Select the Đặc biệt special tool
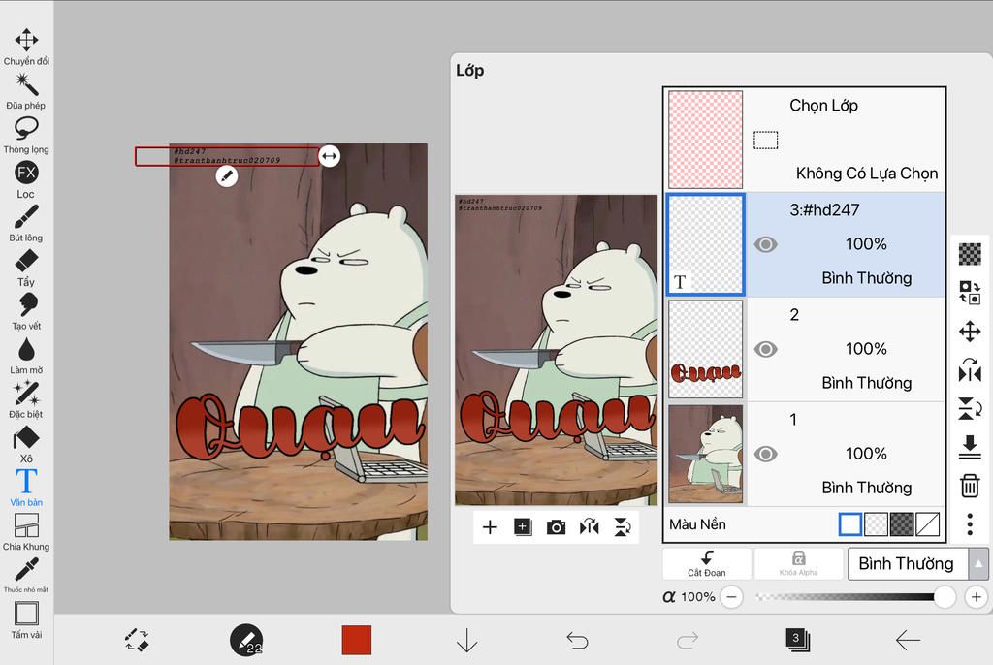Screen dimensions: 993x665 pyautogui.click(x=26, y=399)
